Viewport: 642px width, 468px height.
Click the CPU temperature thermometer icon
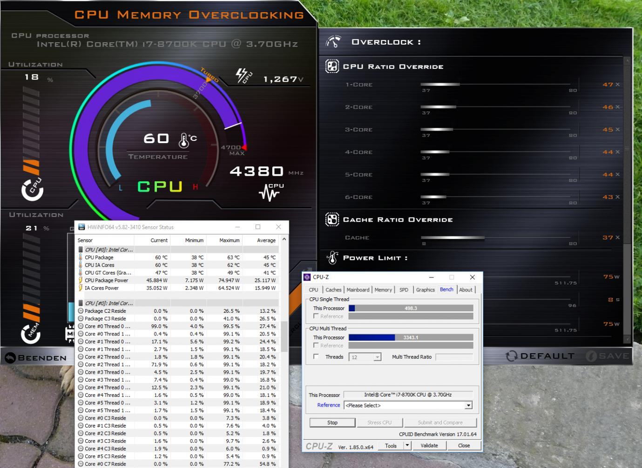pyautogui.click(x=184, y=140)
